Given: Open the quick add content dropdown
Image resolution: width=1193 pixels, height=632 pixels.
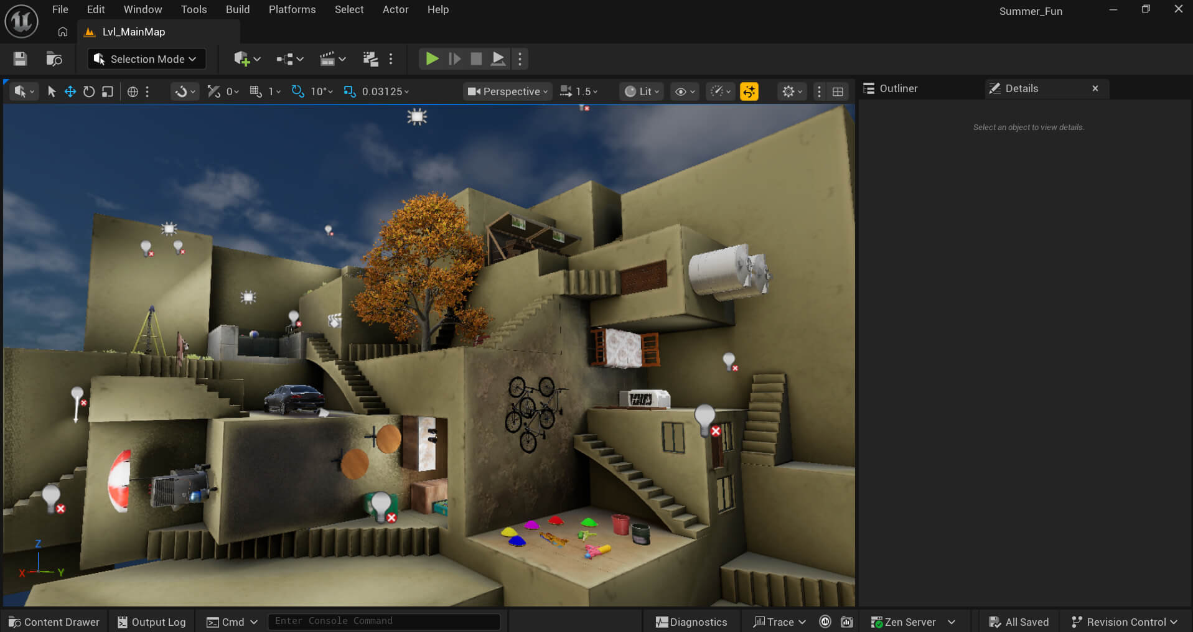Looking at the screenshot, I should pyautogui.click(x=247, y=59).
